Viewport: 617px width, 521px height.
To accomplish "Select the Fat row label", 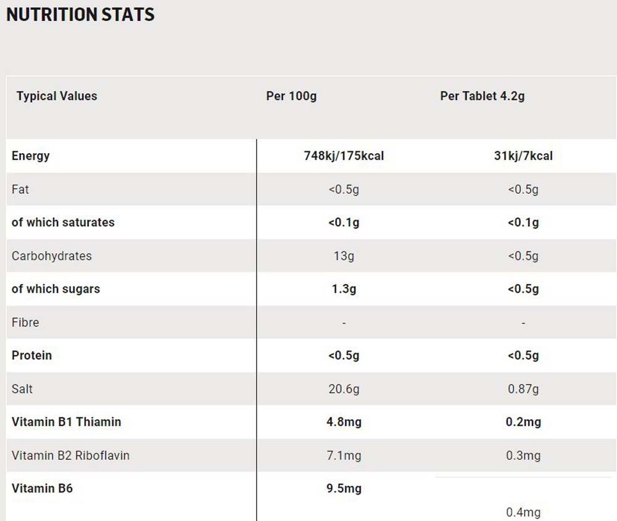I will (x=20, y=190).
